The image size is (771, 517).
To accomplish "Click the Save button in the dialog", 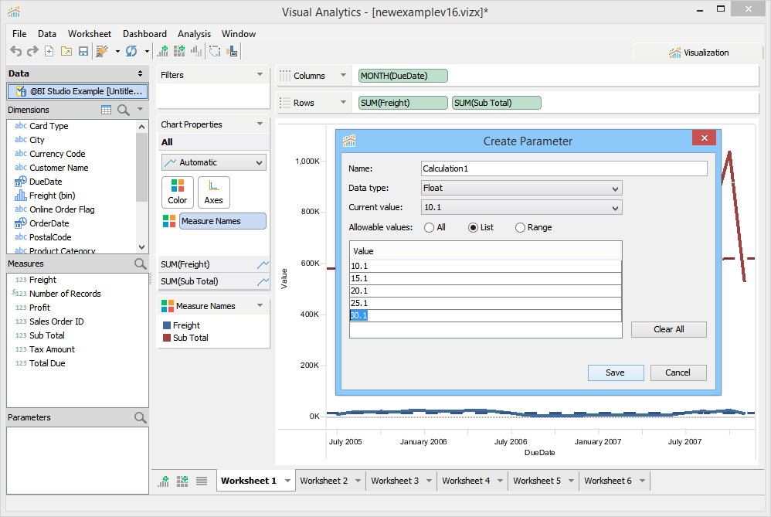I will [616, 372].
